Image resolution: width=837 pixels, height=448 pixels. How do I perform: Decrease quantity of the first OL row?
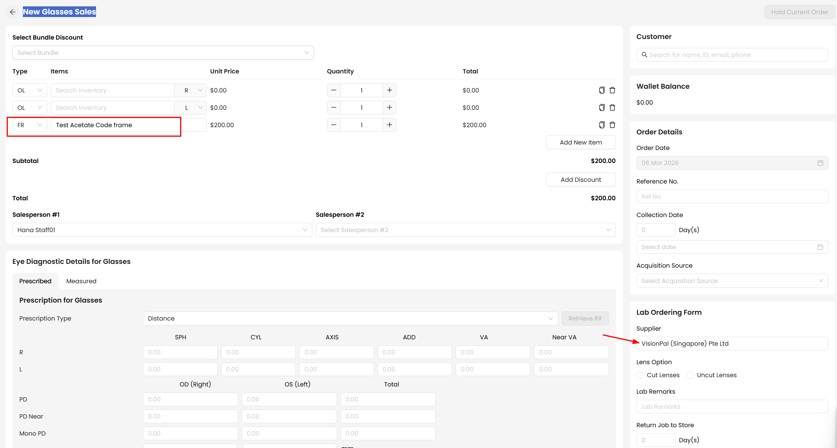pyautogui.click(x=334, y=90)
